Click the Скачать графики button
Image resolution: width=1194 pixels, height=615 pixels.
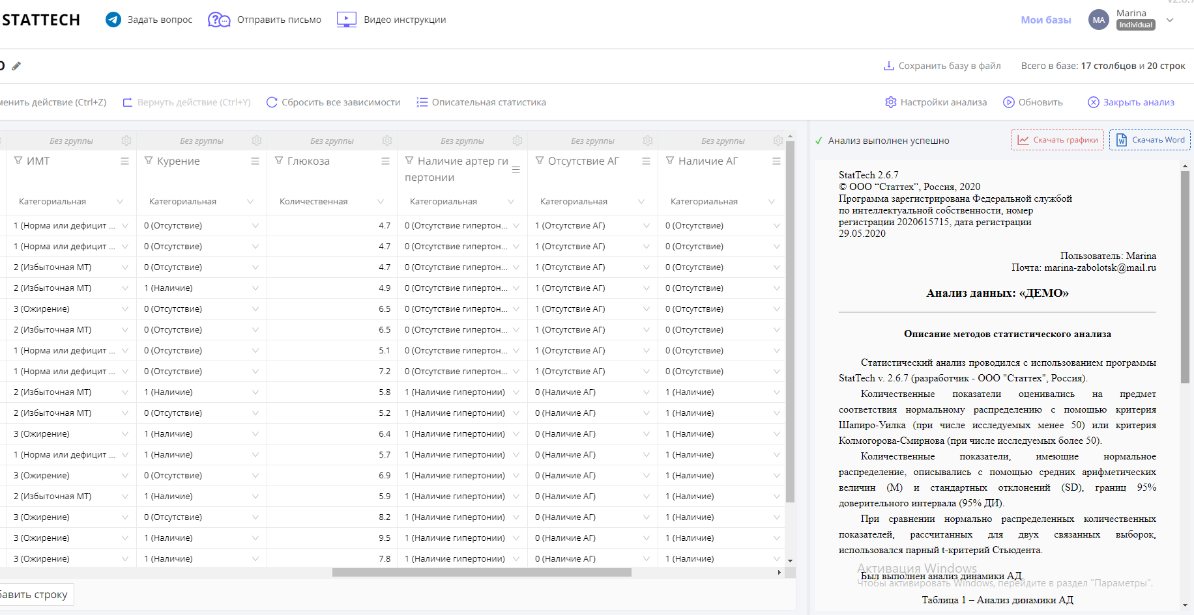pos(1057,140)
